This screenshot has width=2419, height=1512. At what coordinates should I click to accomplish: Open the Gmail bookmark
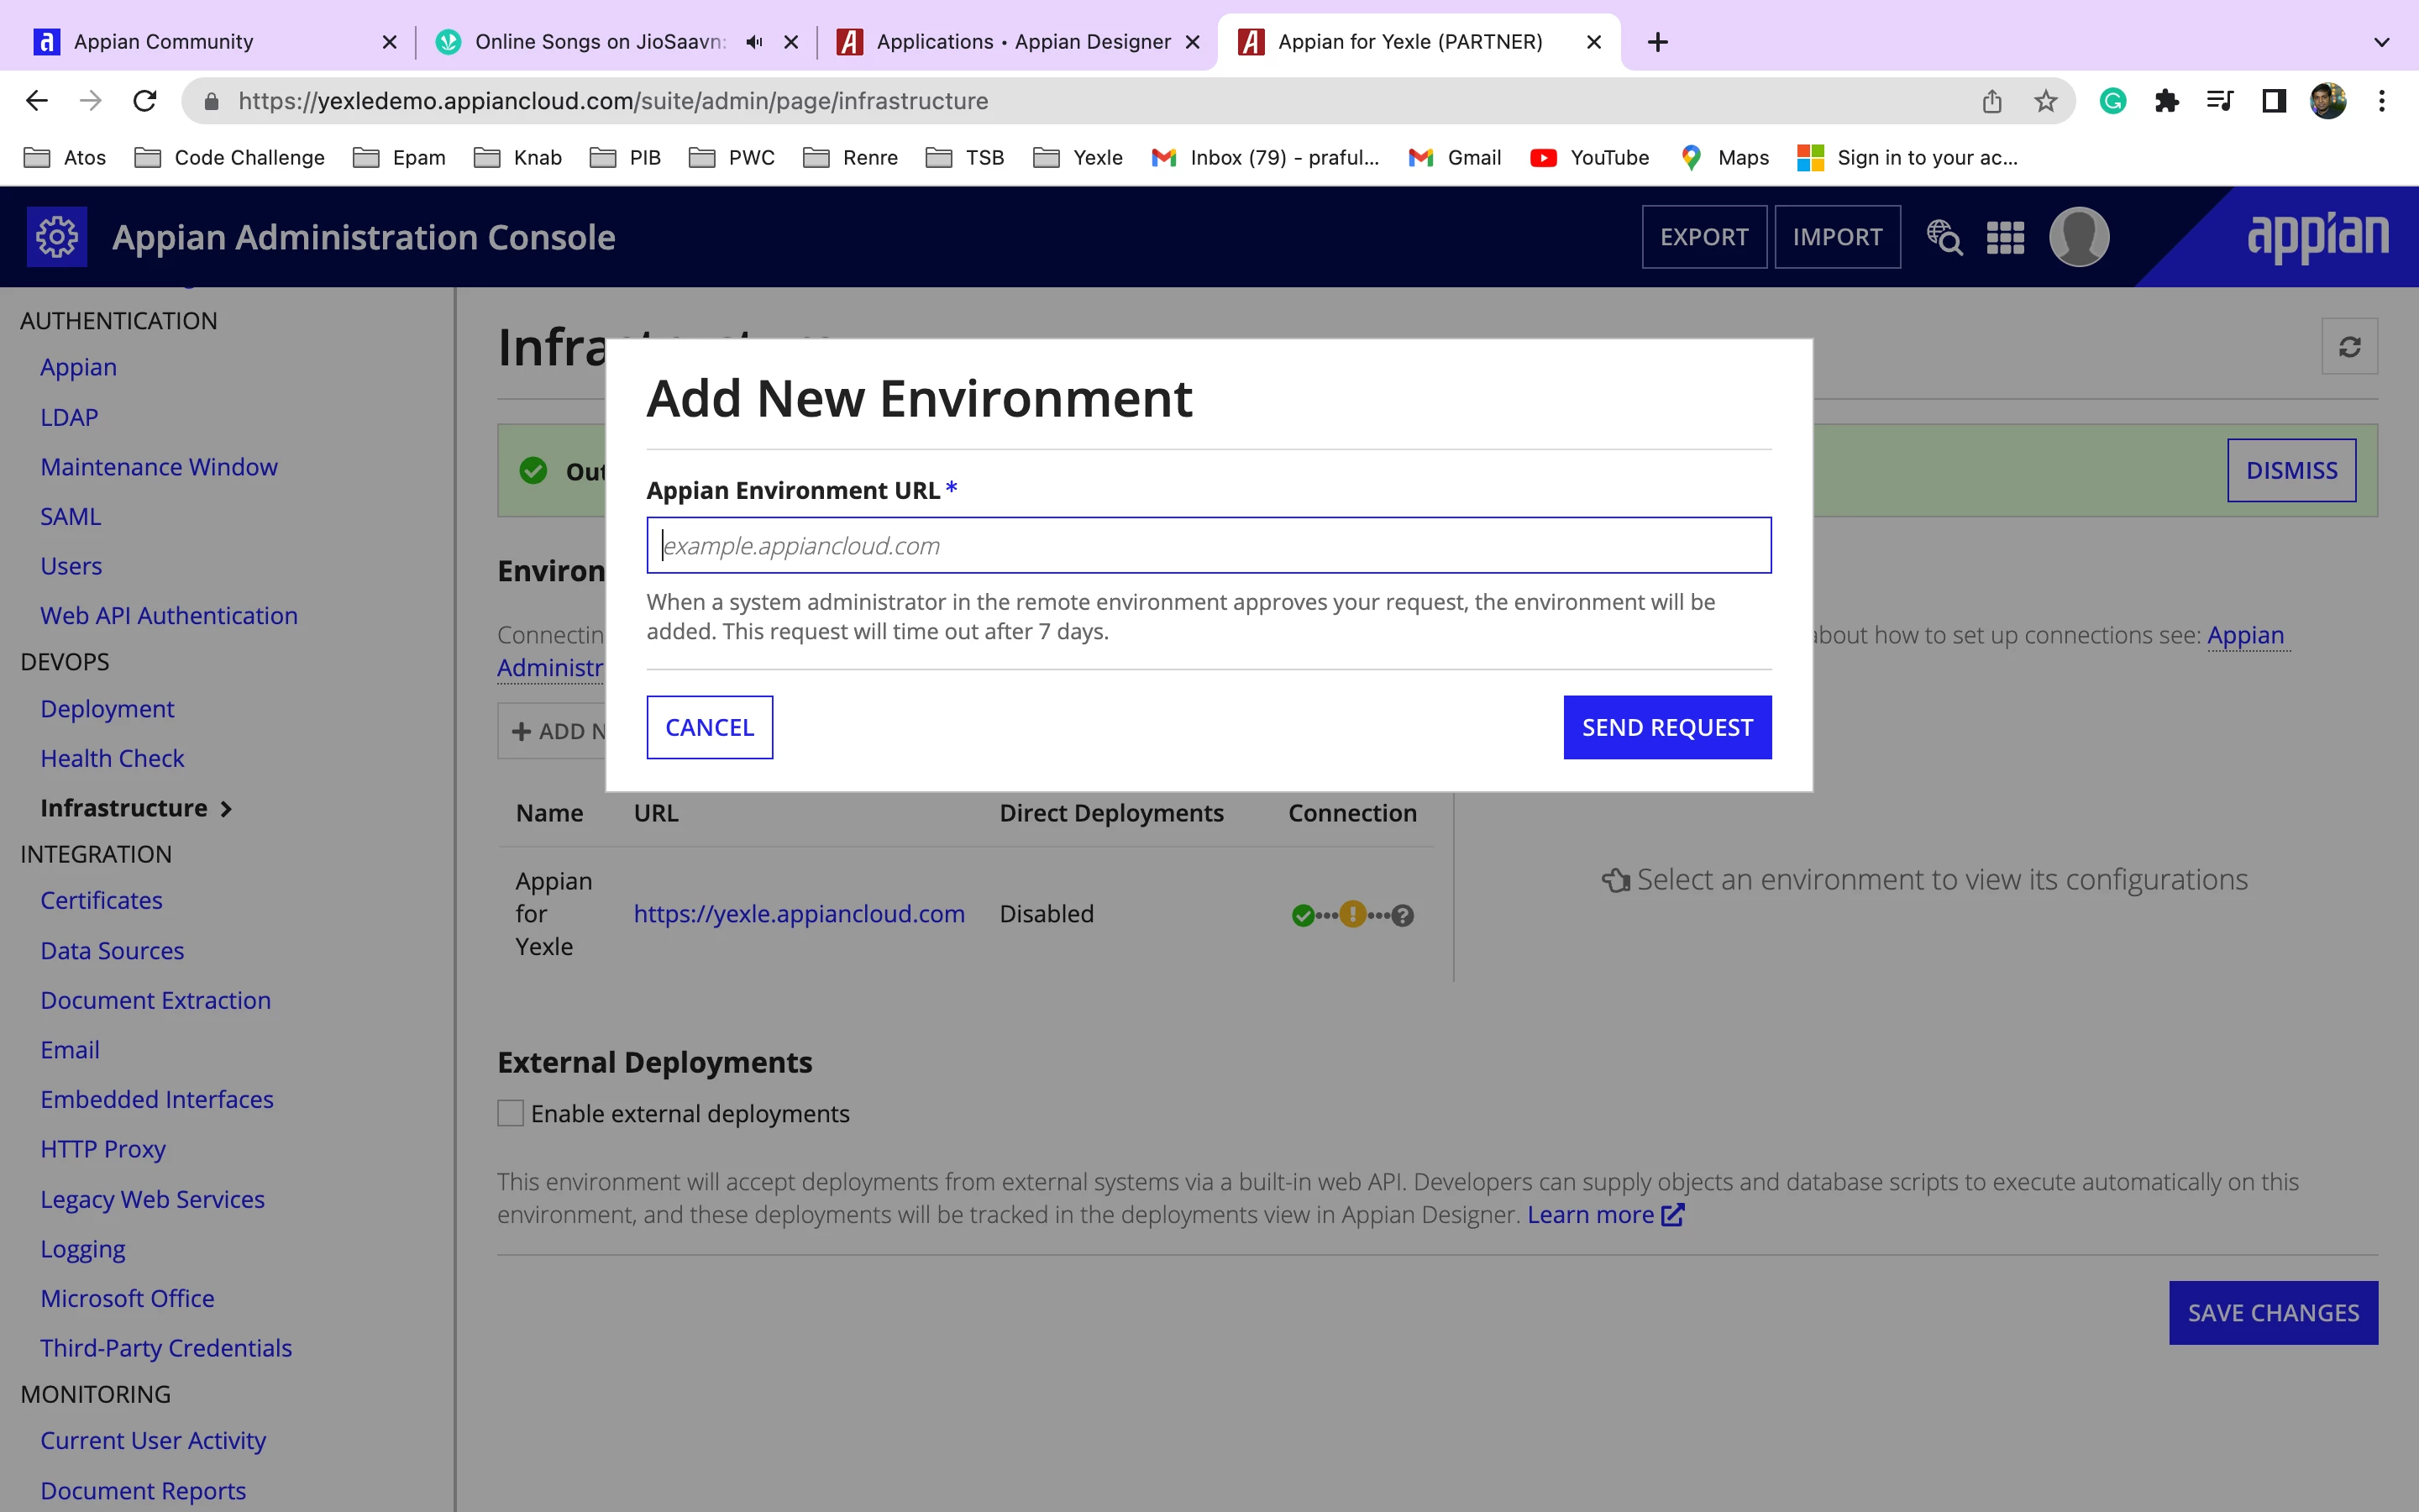point(1455,158)
